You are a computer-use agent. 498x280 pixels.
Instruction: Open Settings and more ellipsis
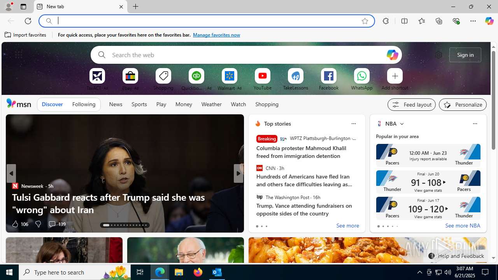click(x=473, y=21)
